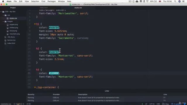Open the Find menu
187x105 pixels.
[43, 1]
